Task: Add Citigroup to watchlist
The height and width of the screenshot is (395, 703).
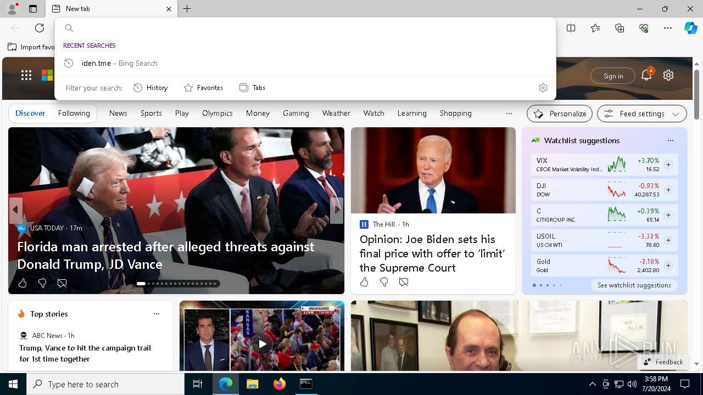Action: pyautogui.click(x=668, y=215)
